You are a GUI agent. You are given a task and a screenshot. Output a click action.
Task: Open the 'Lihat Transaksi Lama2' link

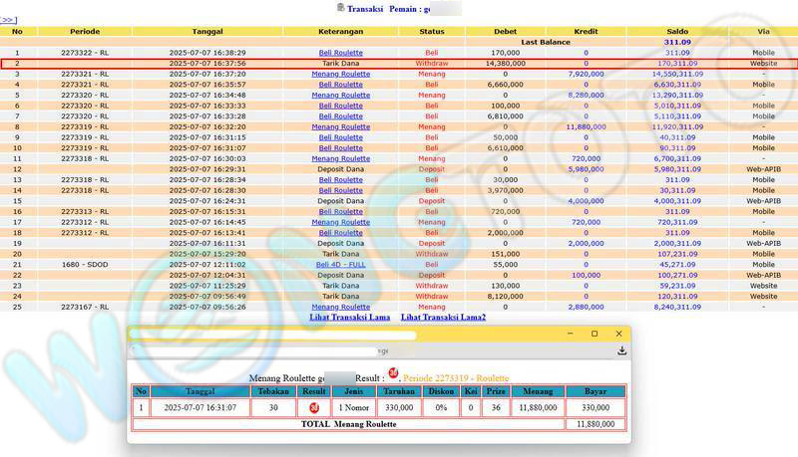coord(443,317)
